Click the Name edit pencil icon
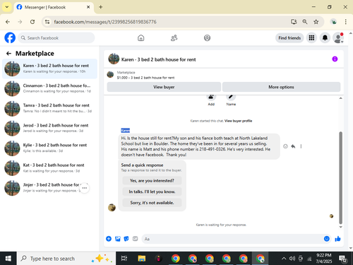Screen dimensions: 353x265 [x=231, y=97]
